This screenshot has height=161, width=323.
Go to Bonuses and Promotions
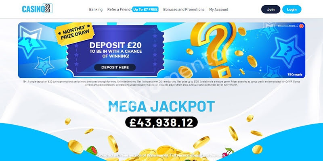(184, 9)
